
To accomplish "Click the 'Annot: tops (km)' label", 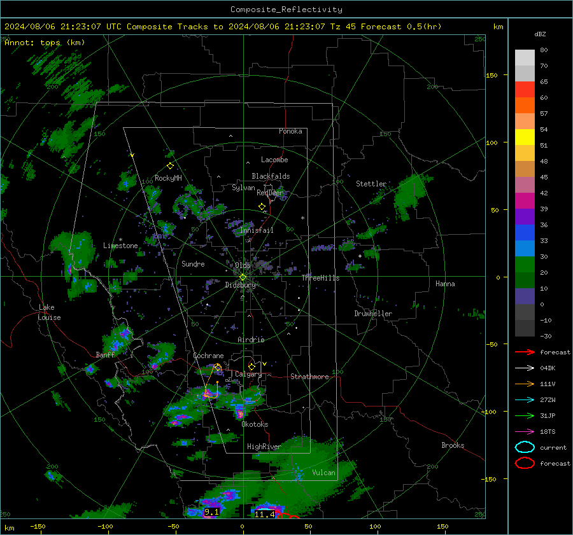I will pos(45,43).
